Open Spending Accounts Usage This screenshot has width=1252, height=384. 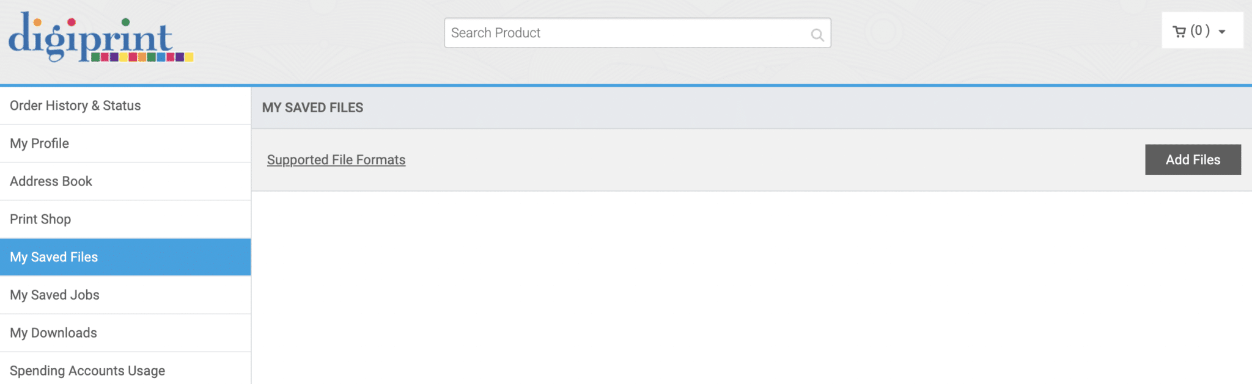(x=125, y=370)
